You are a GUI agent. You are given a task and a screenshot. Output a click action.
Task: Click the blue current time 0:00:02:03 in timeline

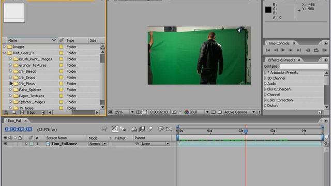click(19, 129)
